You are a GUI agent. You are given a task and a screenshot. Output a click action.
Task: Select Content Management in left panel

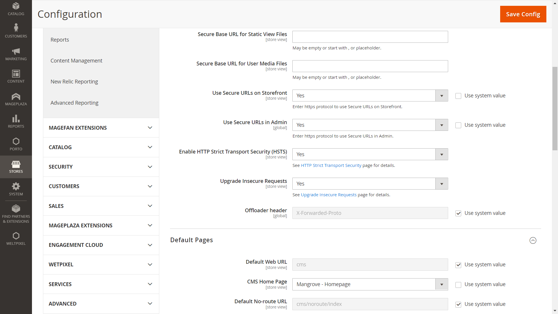pyautogui.click(x=76, y=60)
